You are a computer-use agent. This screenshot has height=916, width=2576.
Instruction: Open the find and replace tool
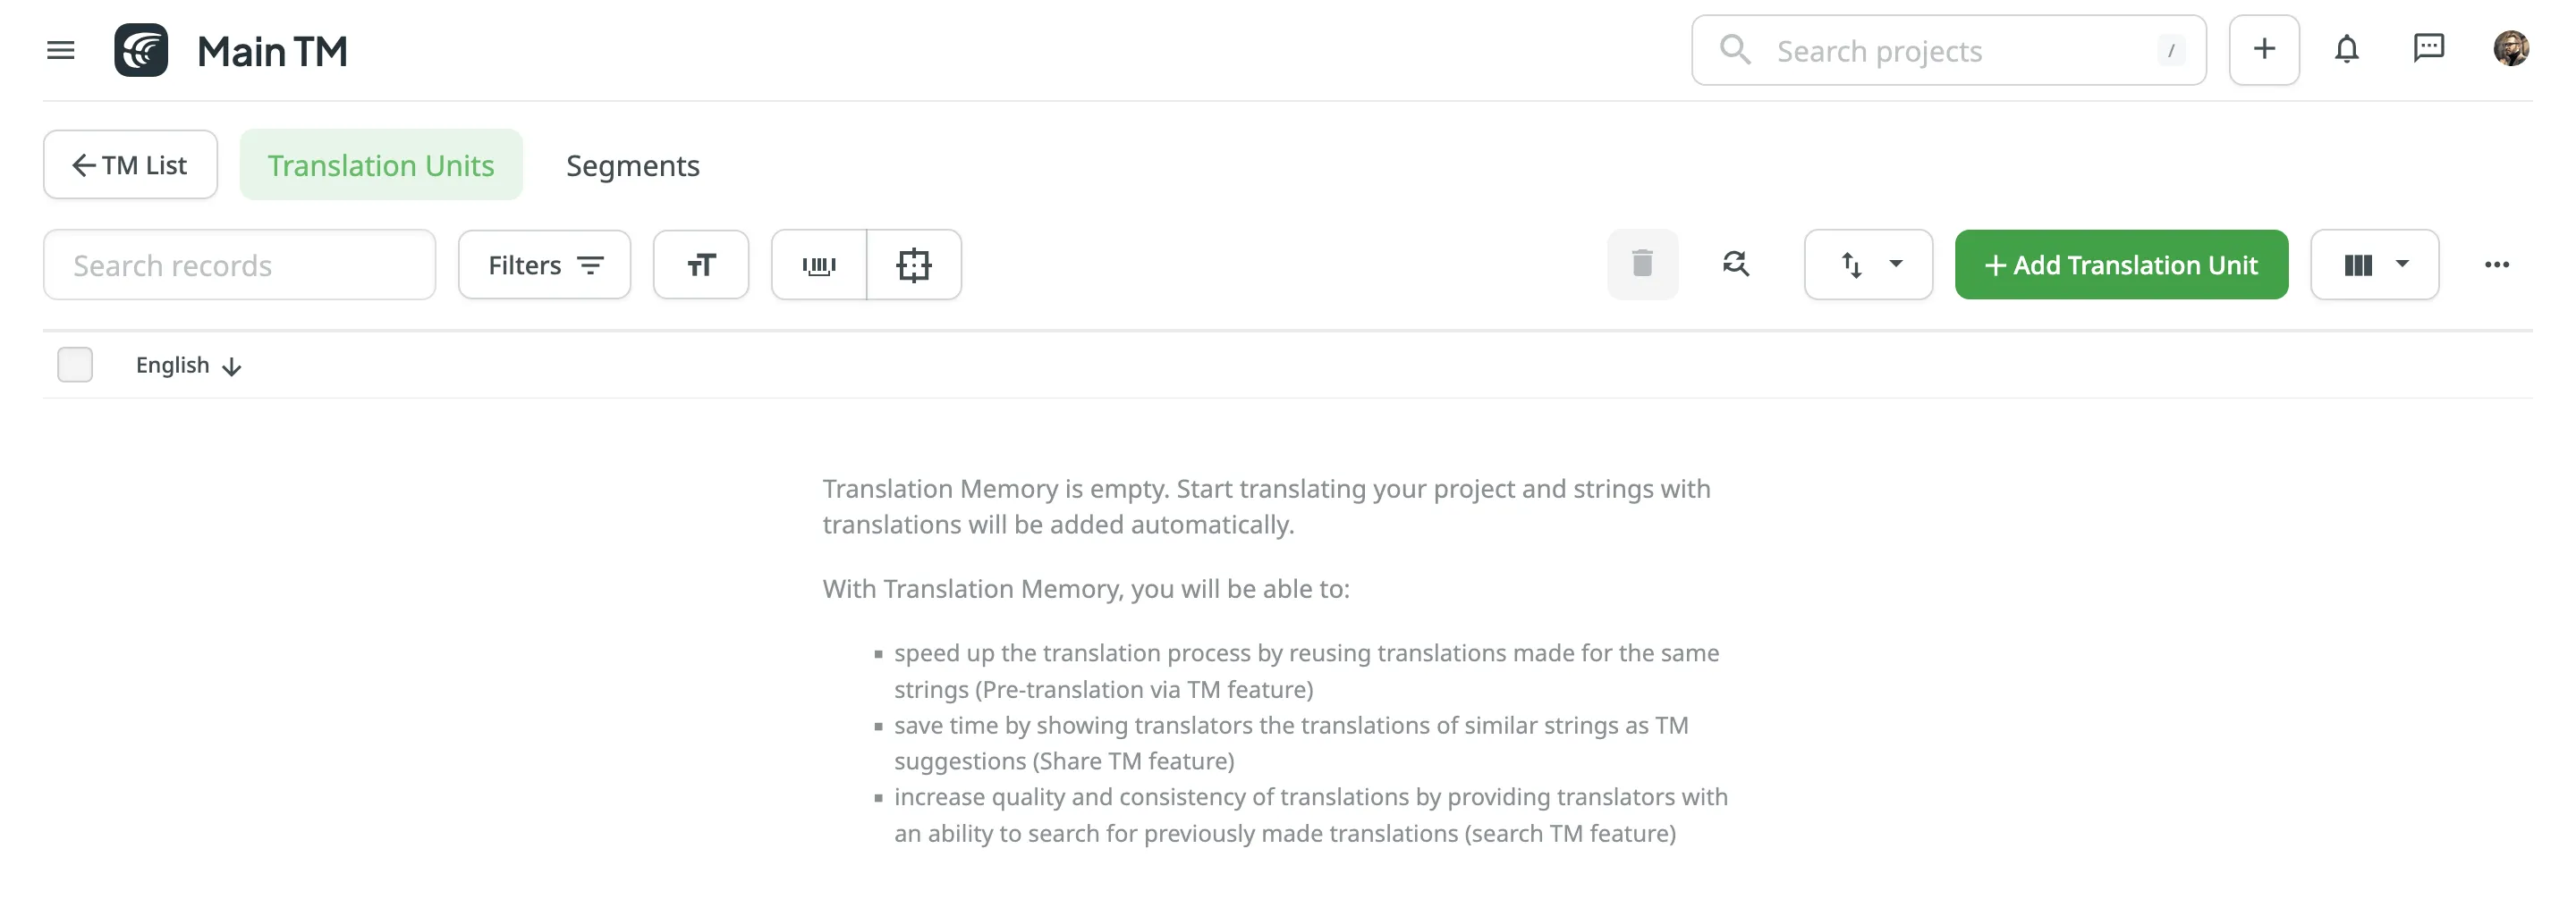point(1736,264)
